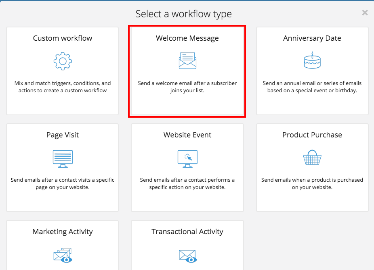
Task: Select the Product Purchase title
Action: pos(312,135)
